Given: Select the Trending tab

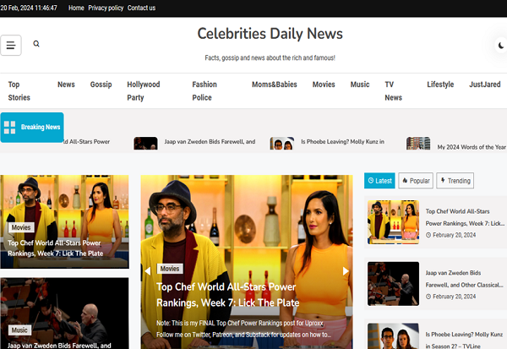Looking at the screenshot, I should coord(455,181).
